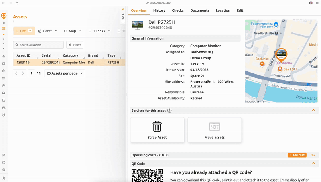
Task: Collapse the QR Code section
Action: point(313,164)
